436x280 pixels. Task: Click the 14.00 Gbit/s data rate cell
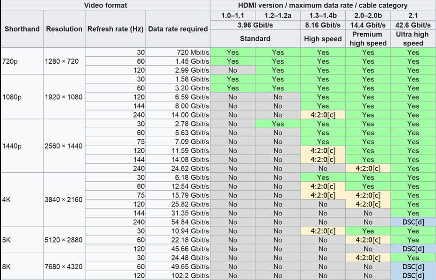point(178,115)
